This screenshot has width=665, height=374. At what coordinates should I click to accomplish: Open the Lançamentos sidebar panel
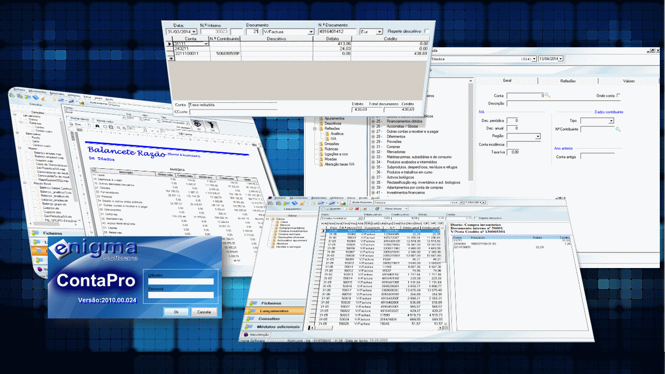tap(275, 311)
